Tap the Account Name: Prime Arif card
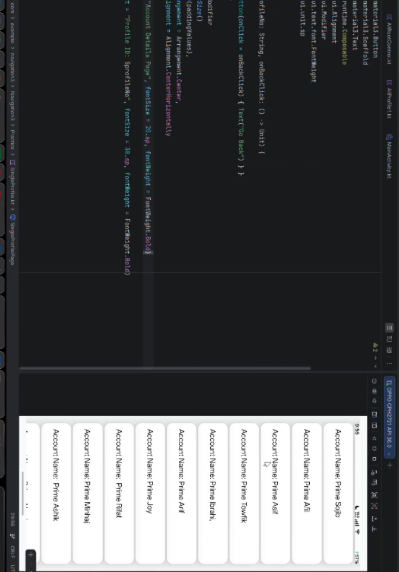 point(181,493)
